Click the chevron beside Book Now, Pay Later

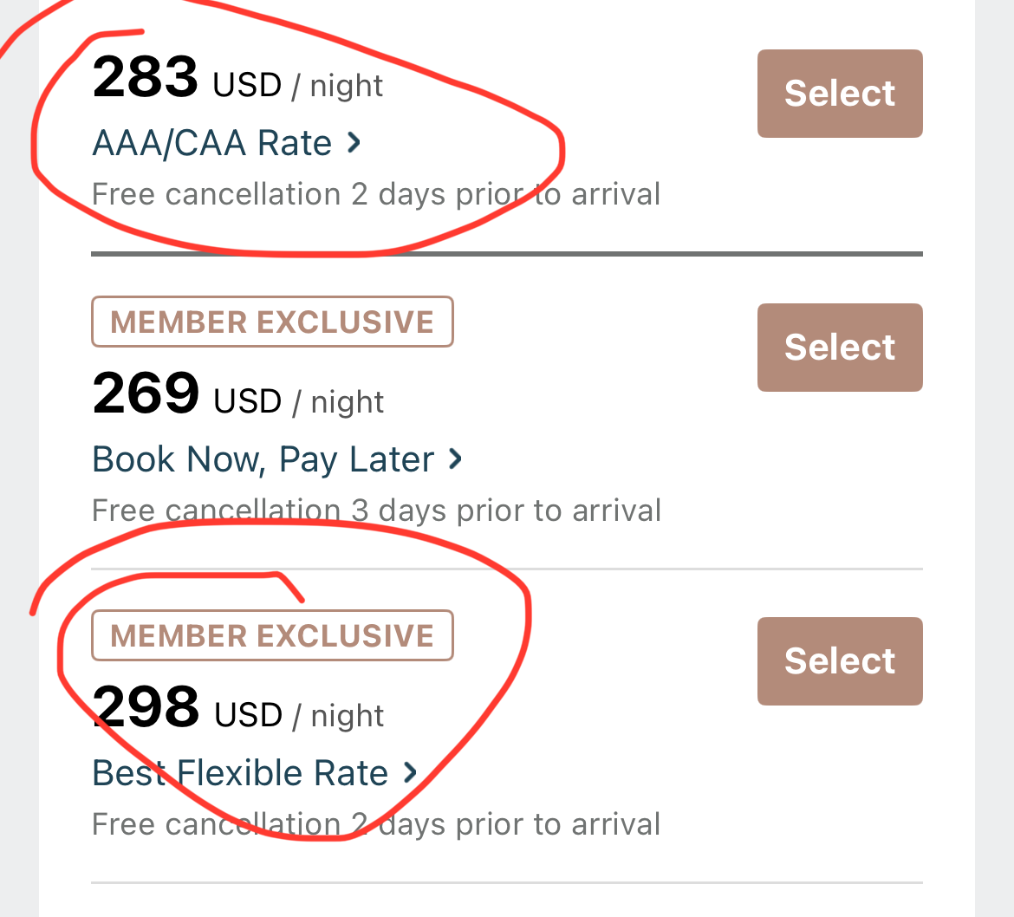click(455, 459)
